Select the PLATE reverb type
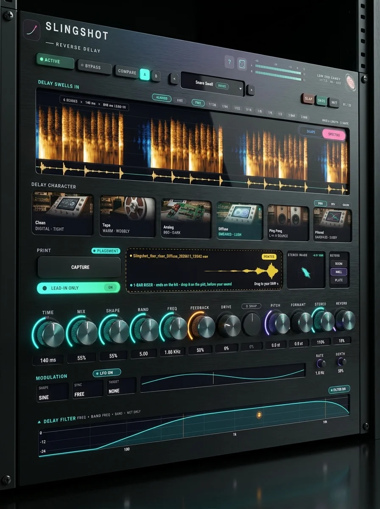380x509 pixels. 338,280
